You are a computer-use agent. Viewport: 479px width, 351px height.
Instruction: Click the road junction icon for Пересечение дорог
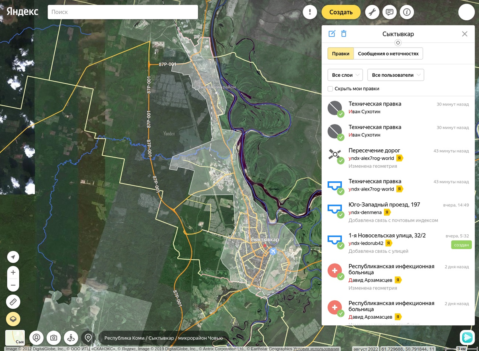pos(335,155)
